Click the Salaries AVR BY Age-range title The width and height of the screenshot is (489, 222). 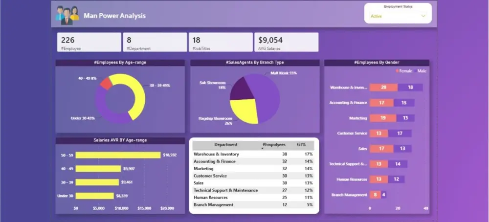click(120, 140)
